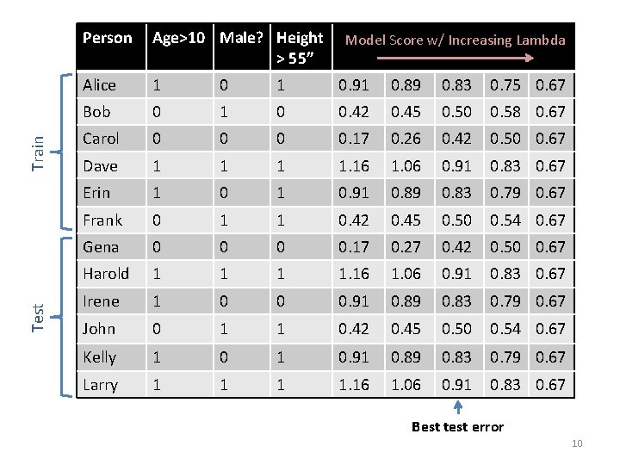Select the 0.75 score in Alice's row
Viewport: 620px width, 465px height.
(x=505, y=84)
